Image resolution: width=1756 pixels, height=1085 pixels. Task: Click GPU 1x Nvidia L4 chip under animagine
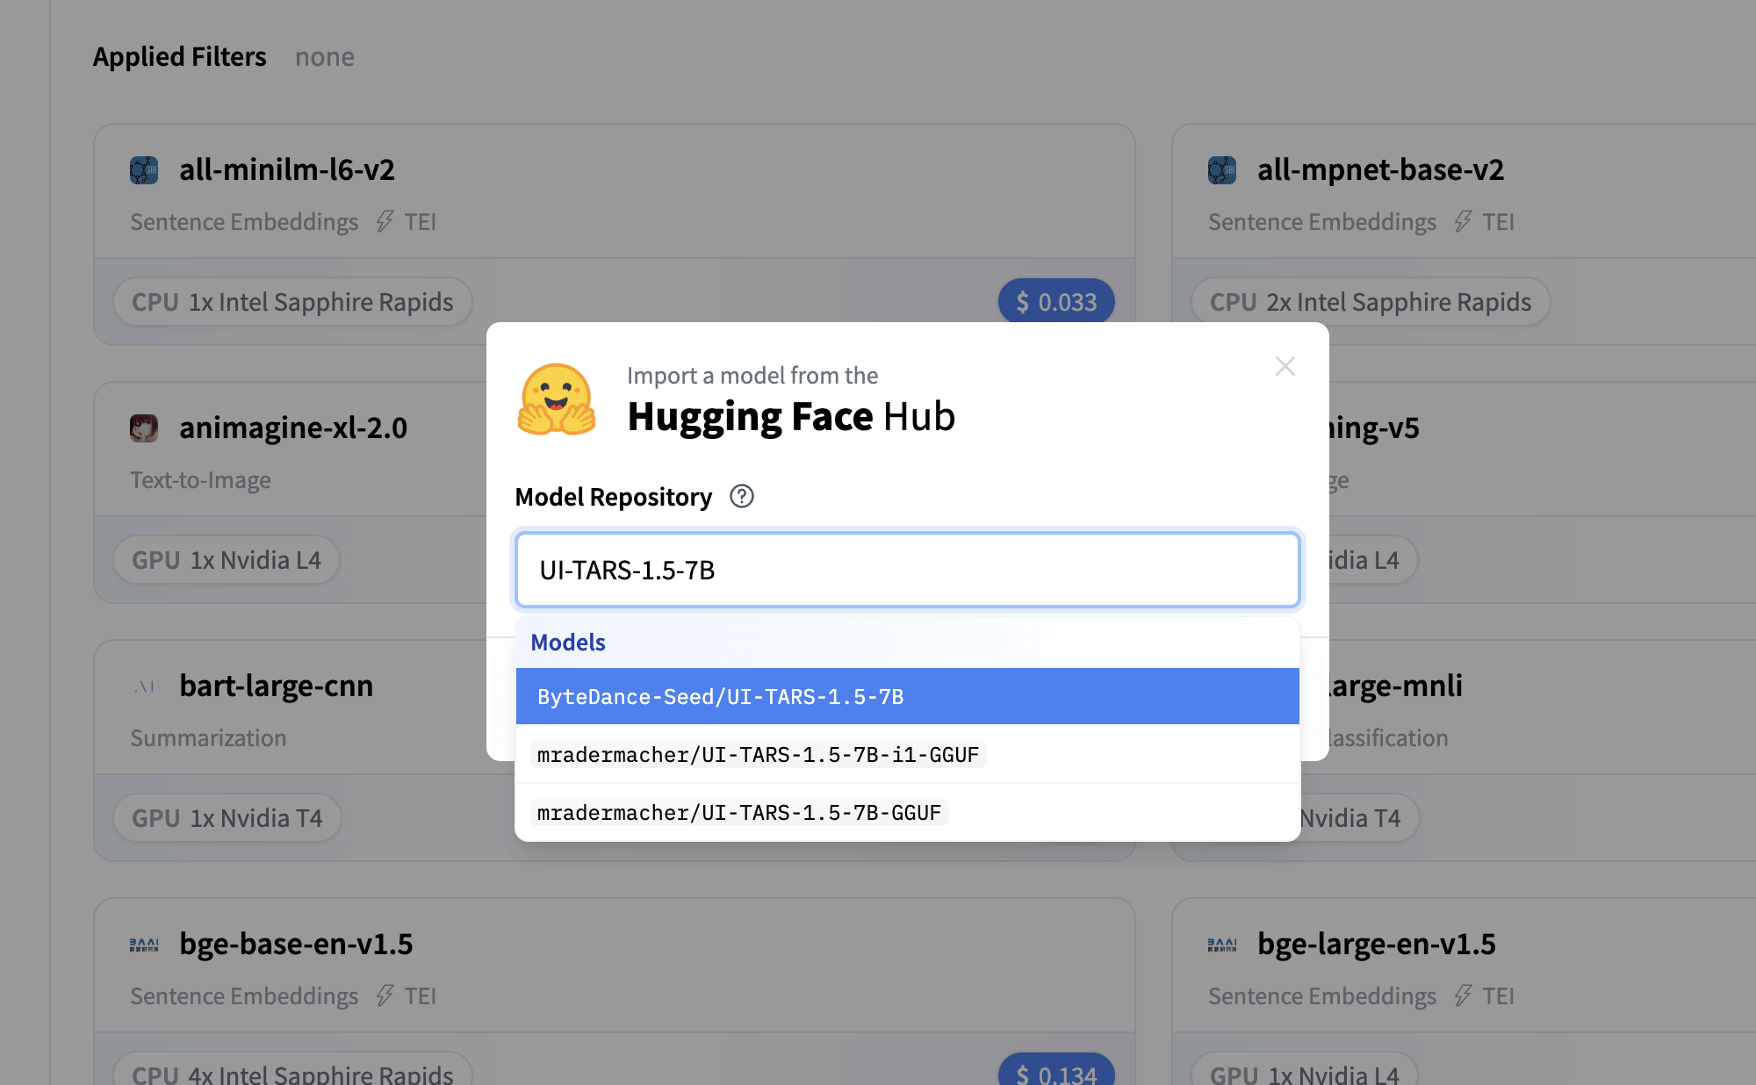pos(227,560)
